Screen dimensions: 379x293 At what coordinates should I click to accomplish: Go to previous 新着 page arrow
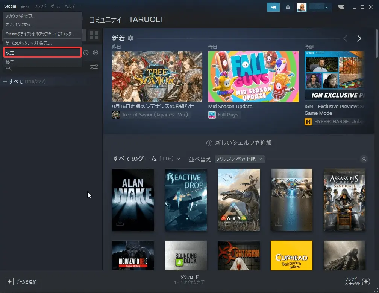coord(346,38)
